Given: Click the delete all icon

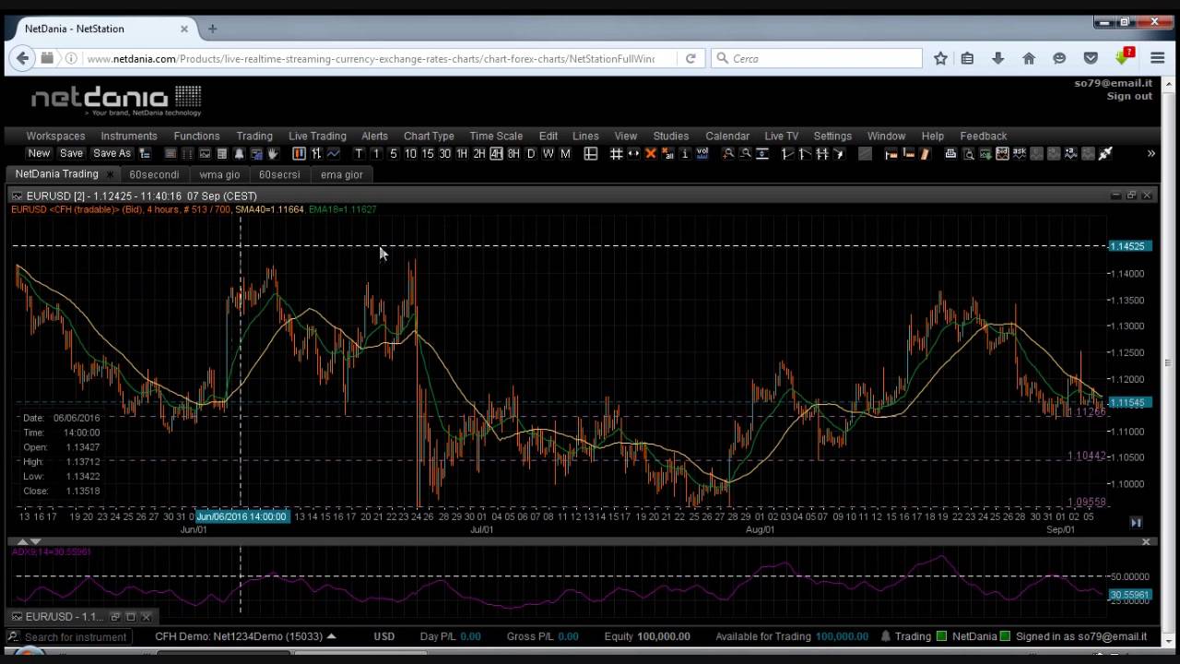Looking at the screenshot, I should click(667, 153).
